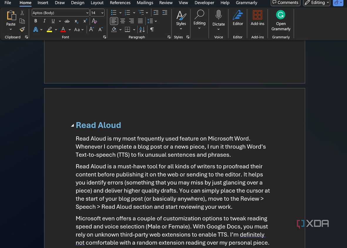347x248 pixels.
Task: Toggle Show/Hide paragraph marks
Action: tap(152, 29)
